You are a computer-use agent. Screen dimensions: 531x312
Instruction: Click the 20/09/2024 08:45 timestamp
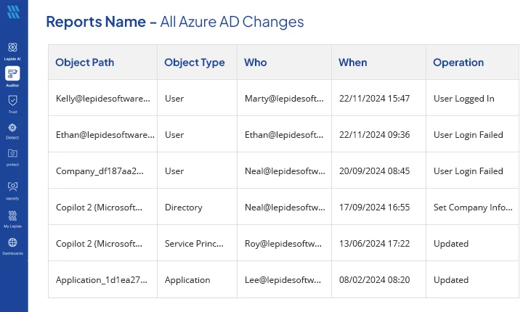(374, 171)
